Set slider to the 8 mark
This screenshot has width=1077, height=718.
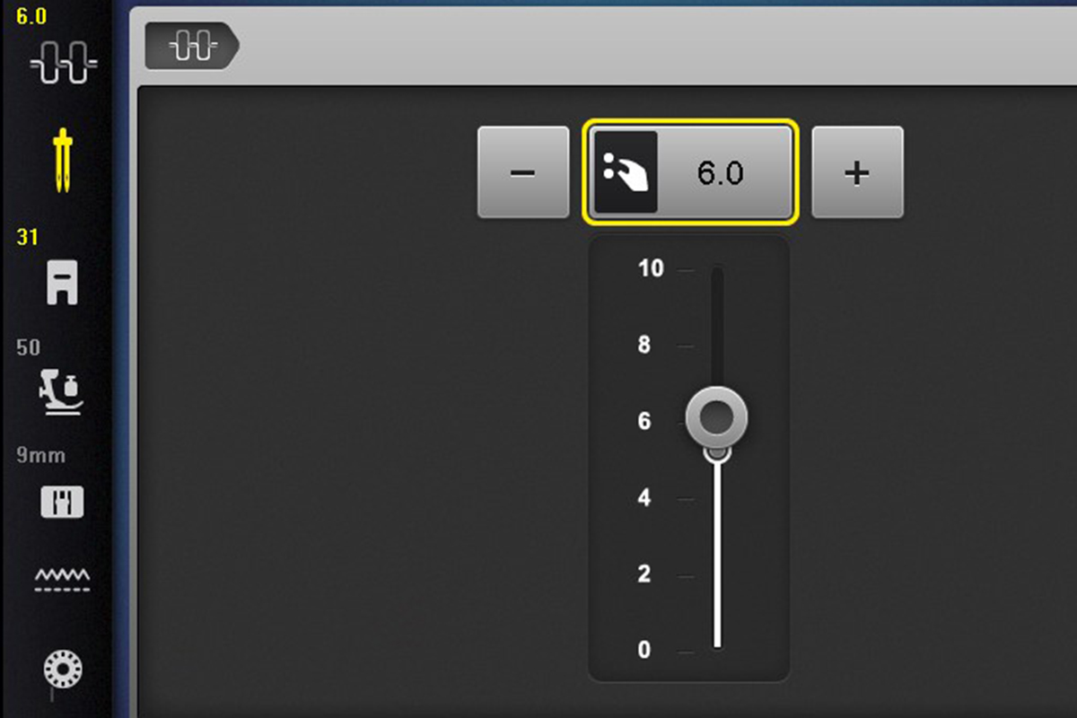pos(717,346)
